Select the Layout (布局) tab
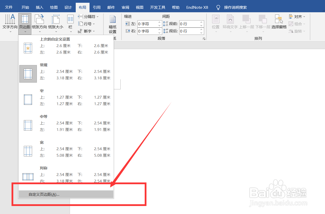The image size is (325, 214). click(82, 7)
